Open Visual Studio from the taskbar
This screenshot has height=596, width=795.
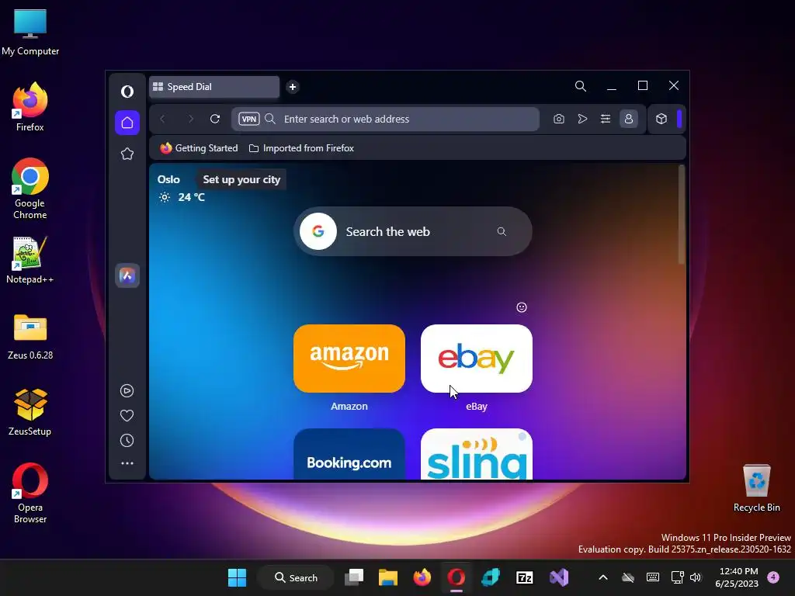tap(559, 577)
